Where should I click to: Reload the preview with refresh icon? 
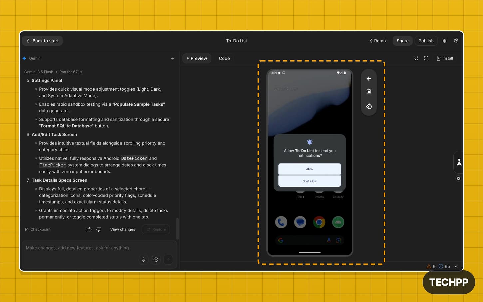click(x=416, y=58)
